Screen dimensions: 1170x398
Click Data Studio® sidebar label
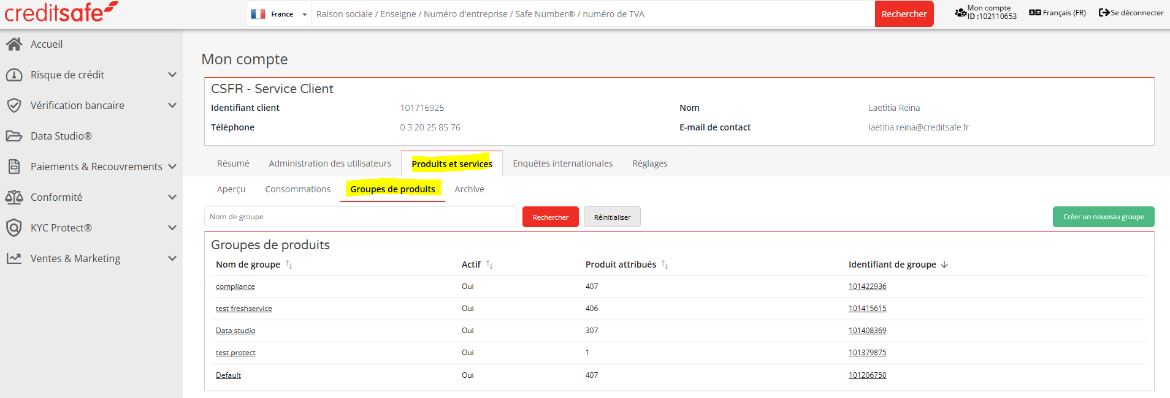(x=61, y=136)
